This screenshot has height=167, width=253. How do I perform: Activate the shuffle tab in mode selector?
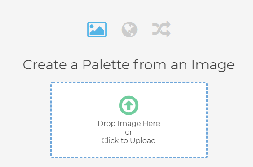pyautogui.click(x=161, y=29)
